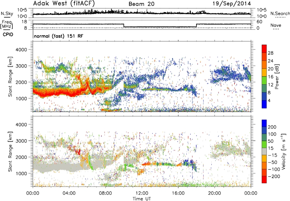Click the '18' frequency axis value
Image resolution: width=290 pixels, height=201 pixels.
click(x=24, y=22)
